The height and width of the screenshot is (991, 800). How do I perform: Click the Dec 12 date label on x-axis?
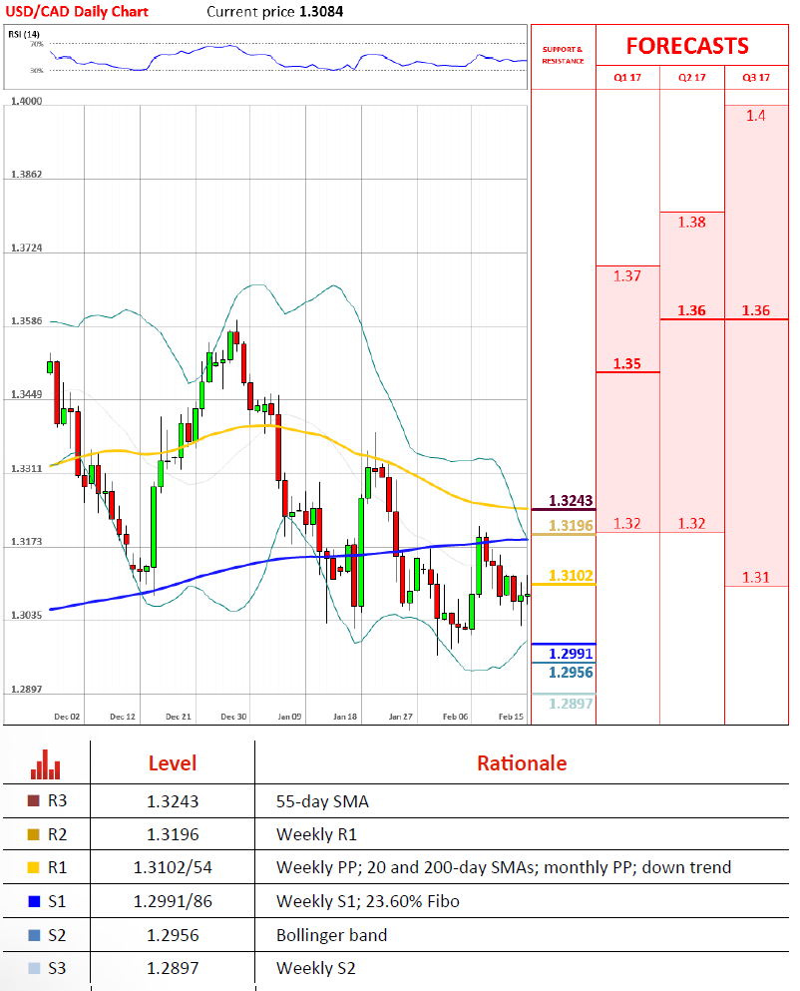click(123, 717)
